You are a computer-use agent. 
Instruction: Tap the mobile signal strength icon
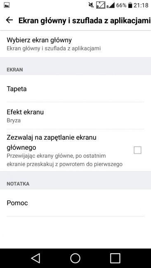pos(111,5)
